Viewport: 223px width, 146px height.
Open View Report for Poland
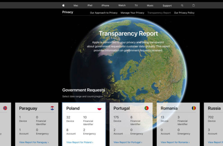click(80, 142)
